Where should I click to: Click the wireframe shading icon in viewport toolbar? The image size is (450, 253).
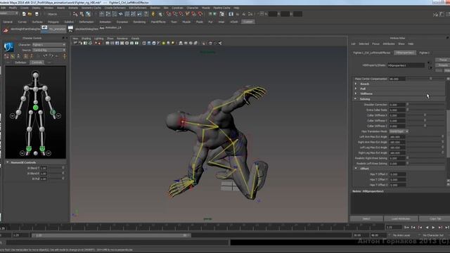pyautogui.click(x=144, y=44)
